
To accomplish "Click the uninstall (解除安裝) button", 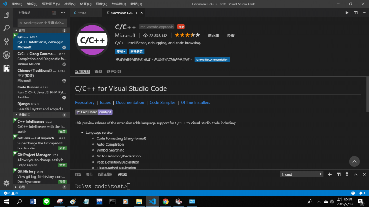I will point(137,51).
